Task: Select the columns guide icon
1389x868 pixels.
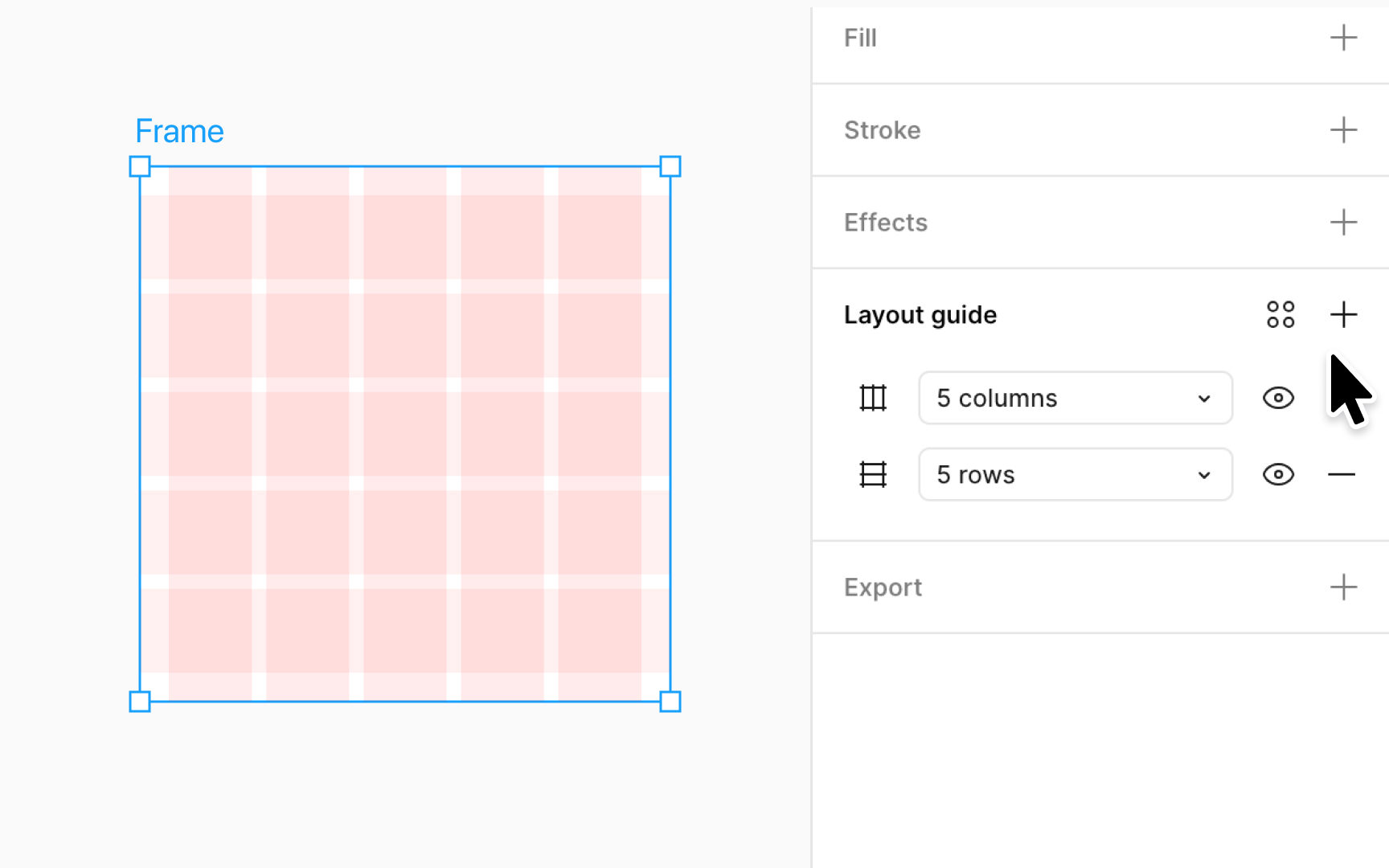Action: pyautogui.click(x=873, y=397)
